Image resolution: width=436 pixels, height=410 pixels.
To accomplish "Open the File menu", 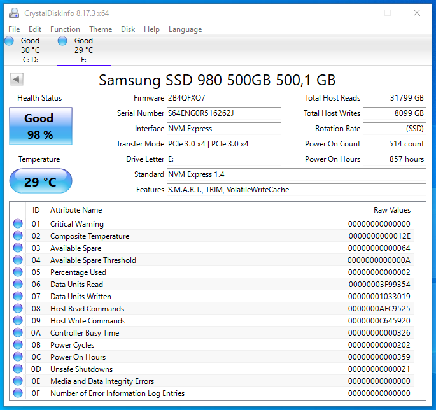I will [x=14, y=29].
